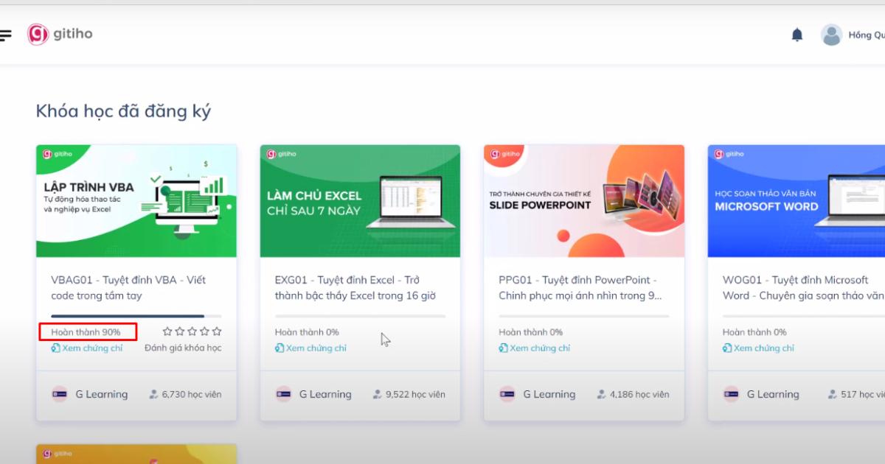Open notifications via the bell icon

797,34
